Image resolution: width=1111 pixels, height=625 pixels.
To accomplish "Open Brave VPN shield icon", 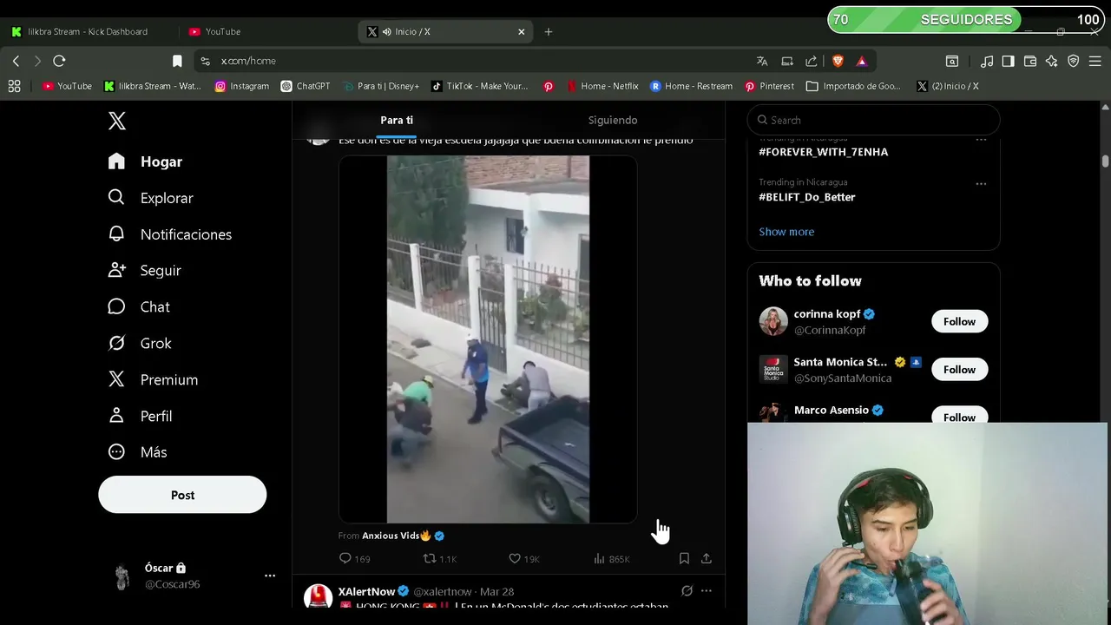I will (x=1074, y=61).
